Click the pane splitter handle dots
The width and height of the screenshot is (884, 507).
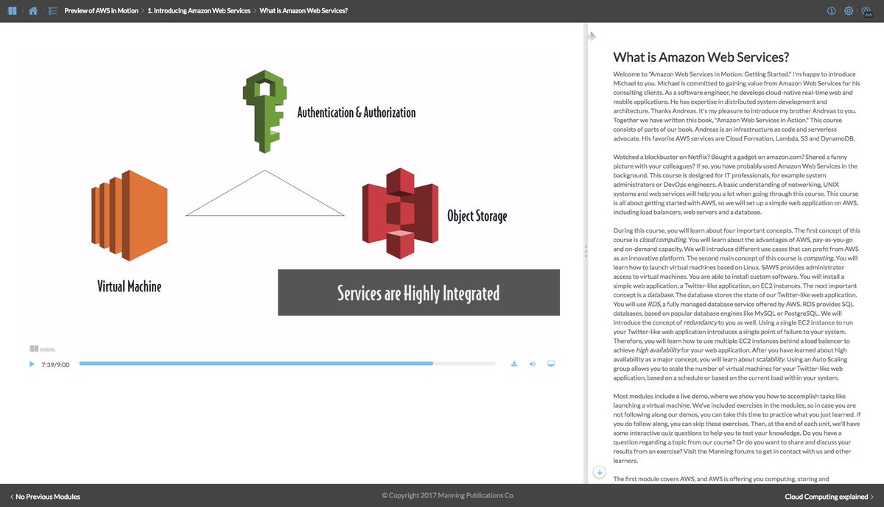pos(586,251)
